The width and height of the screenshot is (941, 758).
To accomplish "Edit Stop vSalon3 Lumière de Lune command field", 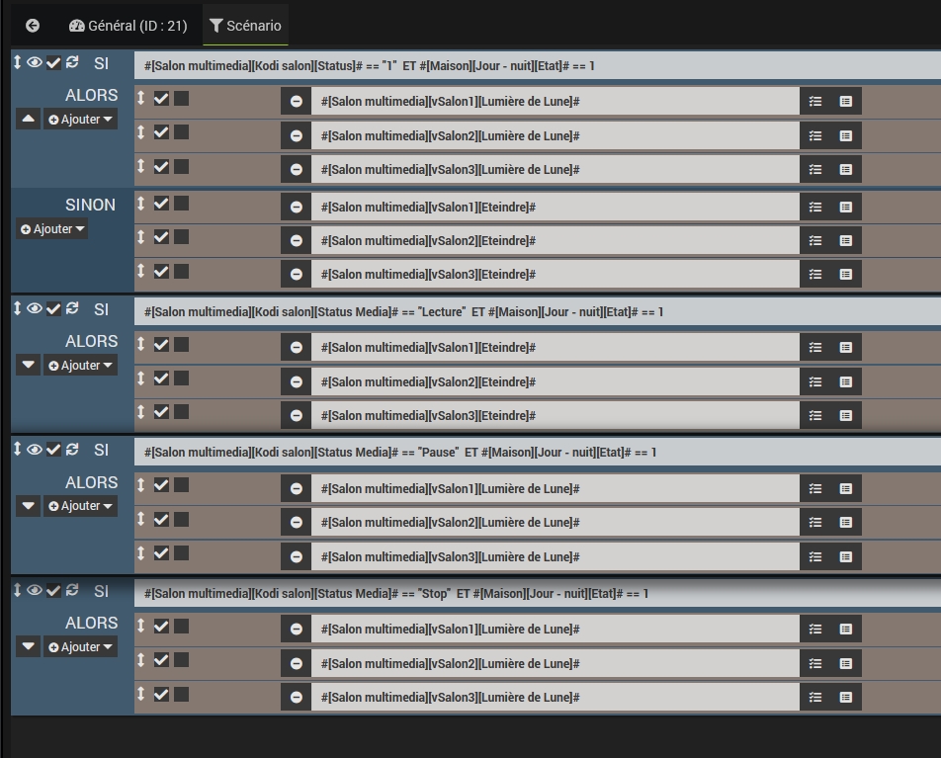I will tap(556, 698).
